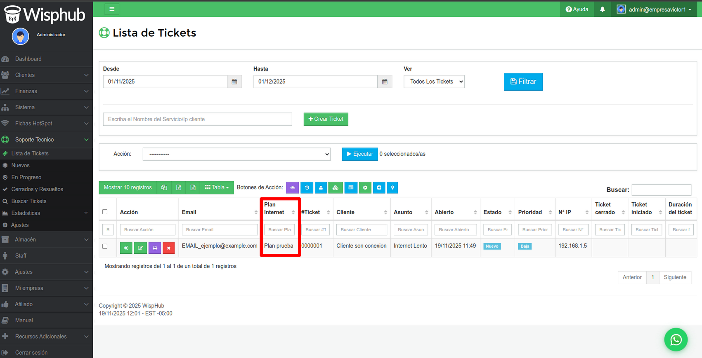Screen dimensions: 702x358
Task: Check the select-all checkbox in table header
Action: click(105, 212)
